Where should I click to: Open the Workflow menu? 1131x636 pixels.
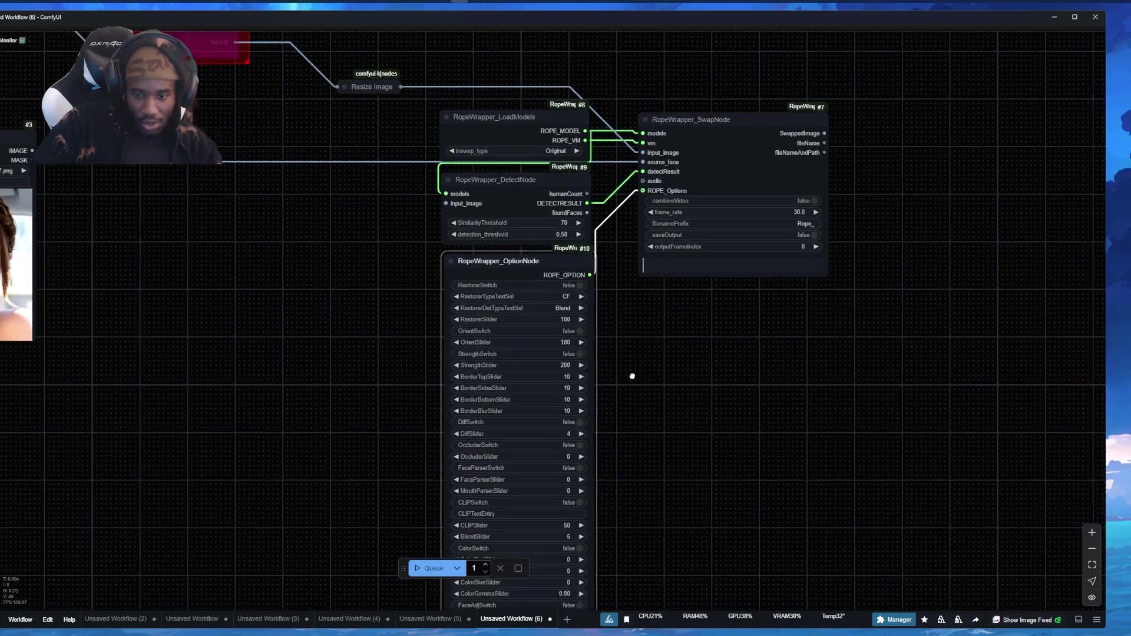click(x=20, y=620)
